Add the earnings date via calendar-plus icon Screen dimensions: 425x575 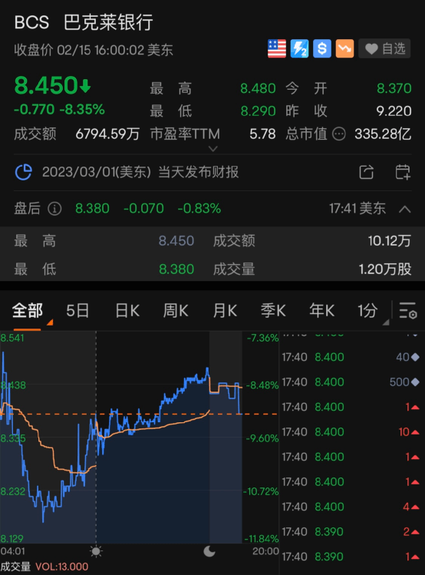click(x=403, y=172)
